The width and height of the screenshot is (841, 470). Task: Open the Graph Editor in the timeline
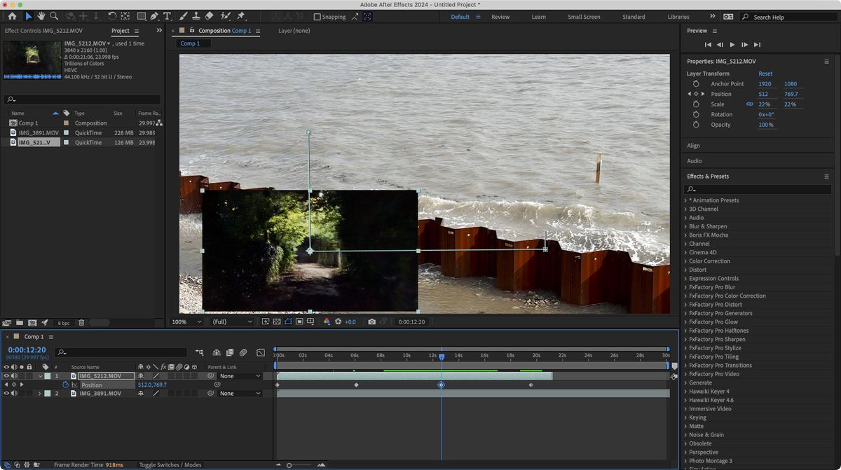pyautogui.click(x=261, y=352)
